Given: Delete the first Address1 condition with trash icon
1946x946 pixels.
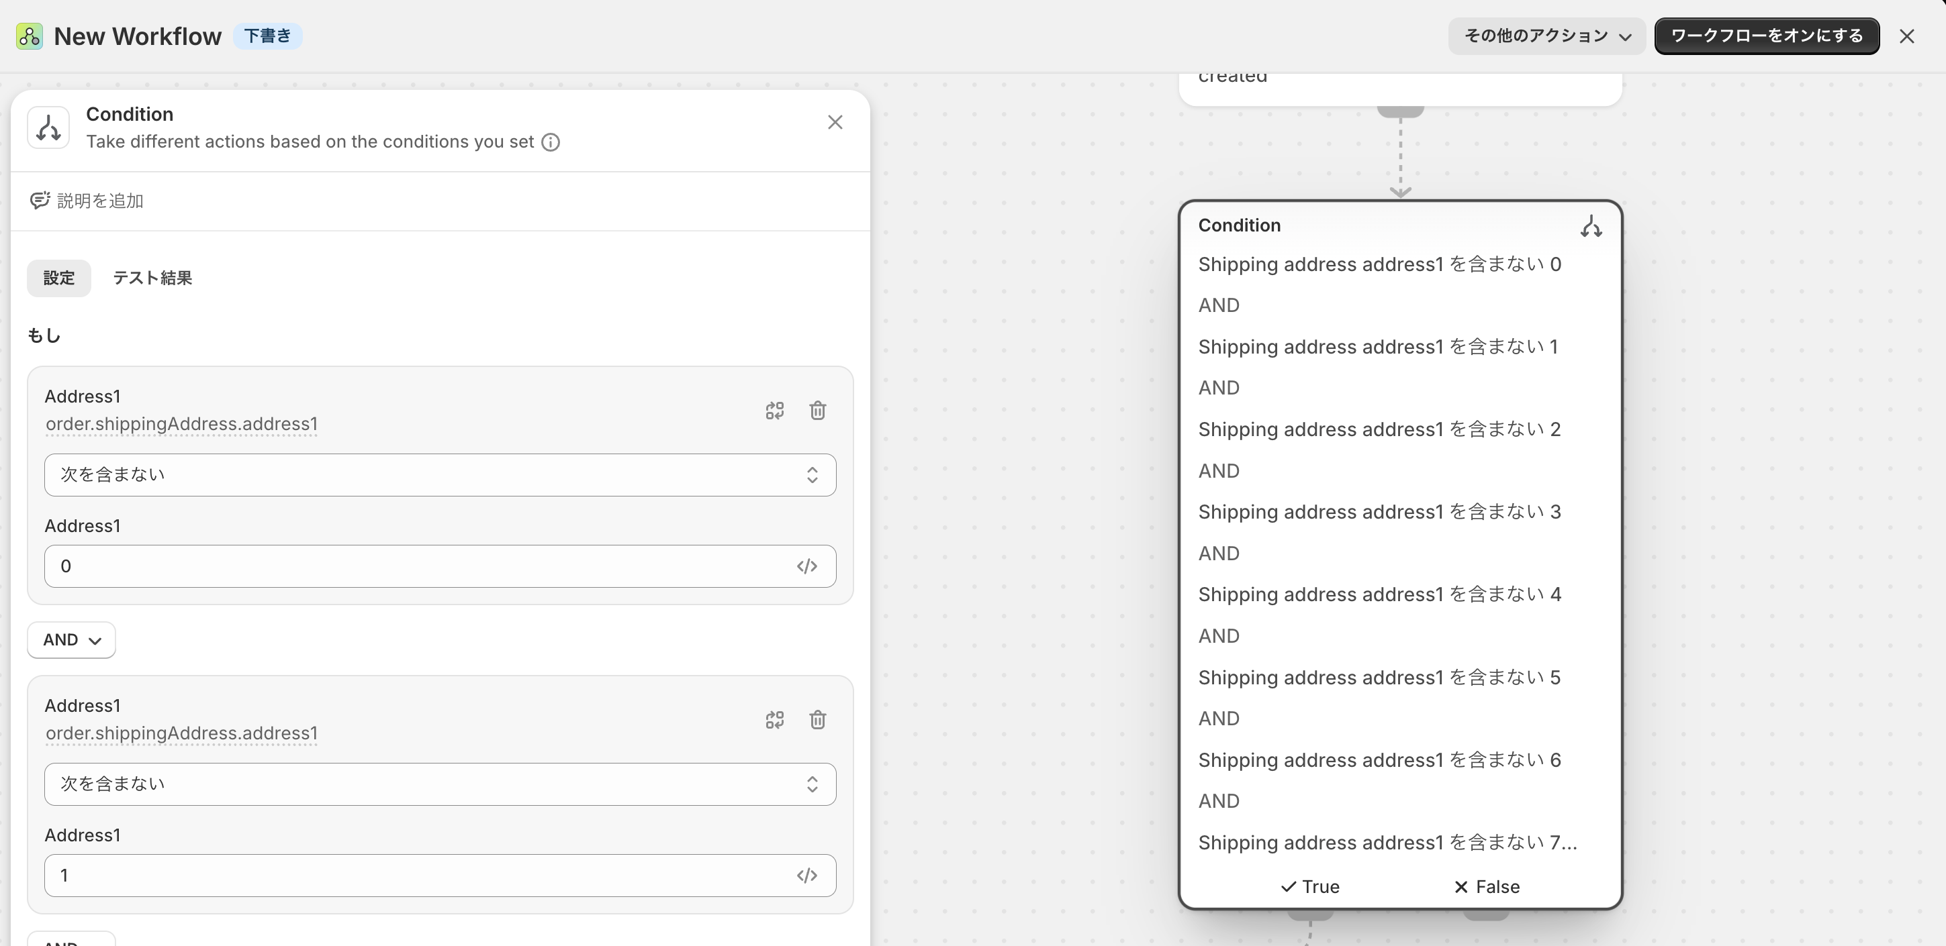Looking at the screenshot, I should coord(817,410).
